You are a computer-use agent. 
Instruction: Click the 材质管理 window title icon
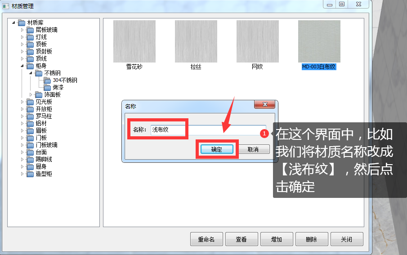[6, 6]
